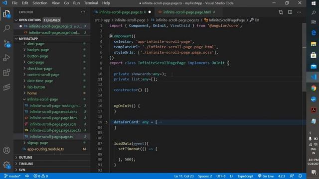Switch to infinite-scroll-page.page.html tab
Viewport: 319px width, 179px height.
(187, 12)
